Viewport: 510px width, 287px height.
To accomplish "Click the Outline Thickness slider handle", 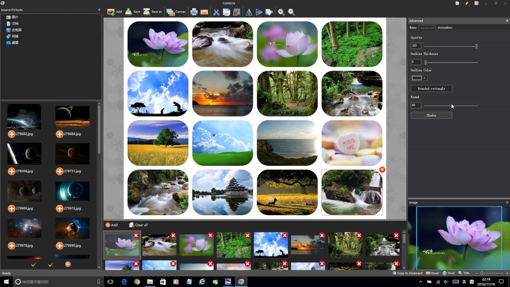I will [426, 62].
